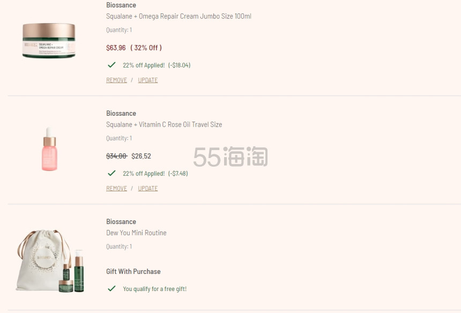
Task: Open Squalane + Omega Repair Cream product page
Action: [179, 16]
